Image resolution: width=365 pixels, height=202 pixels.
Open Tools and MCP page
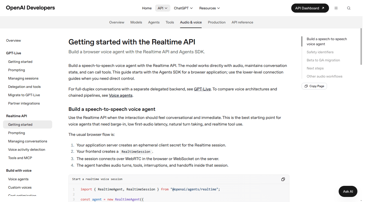coord(20,158)
